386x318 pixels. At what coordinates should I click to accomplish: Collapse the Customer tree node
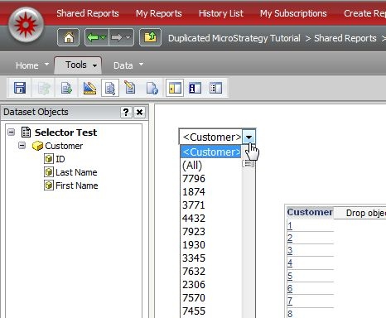pos(22,145)
